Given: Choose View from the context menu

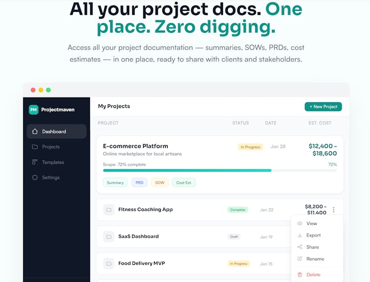Looking at the screenshot, I should pyautogui.click(x=317, y=223).
